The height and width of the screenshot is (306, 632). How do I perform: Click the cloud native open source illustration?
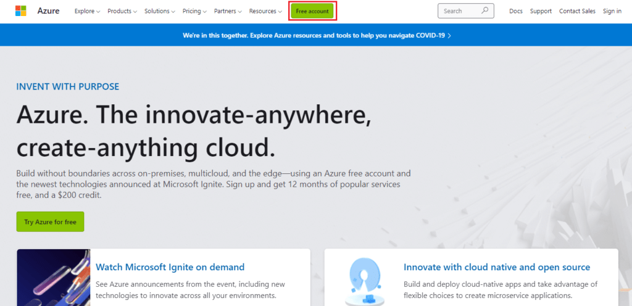pyautogui.click(x=364, y=281)
